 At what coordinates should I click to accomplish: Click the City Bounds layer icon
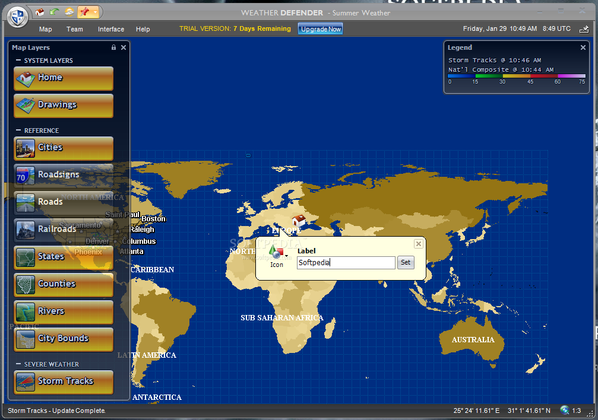[x=26, y=339]
